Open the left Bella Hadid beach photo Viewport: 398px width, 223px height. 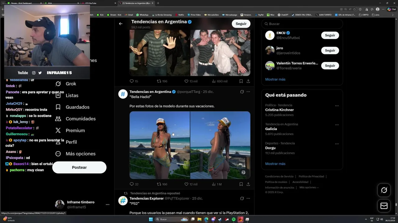[160, 145]
